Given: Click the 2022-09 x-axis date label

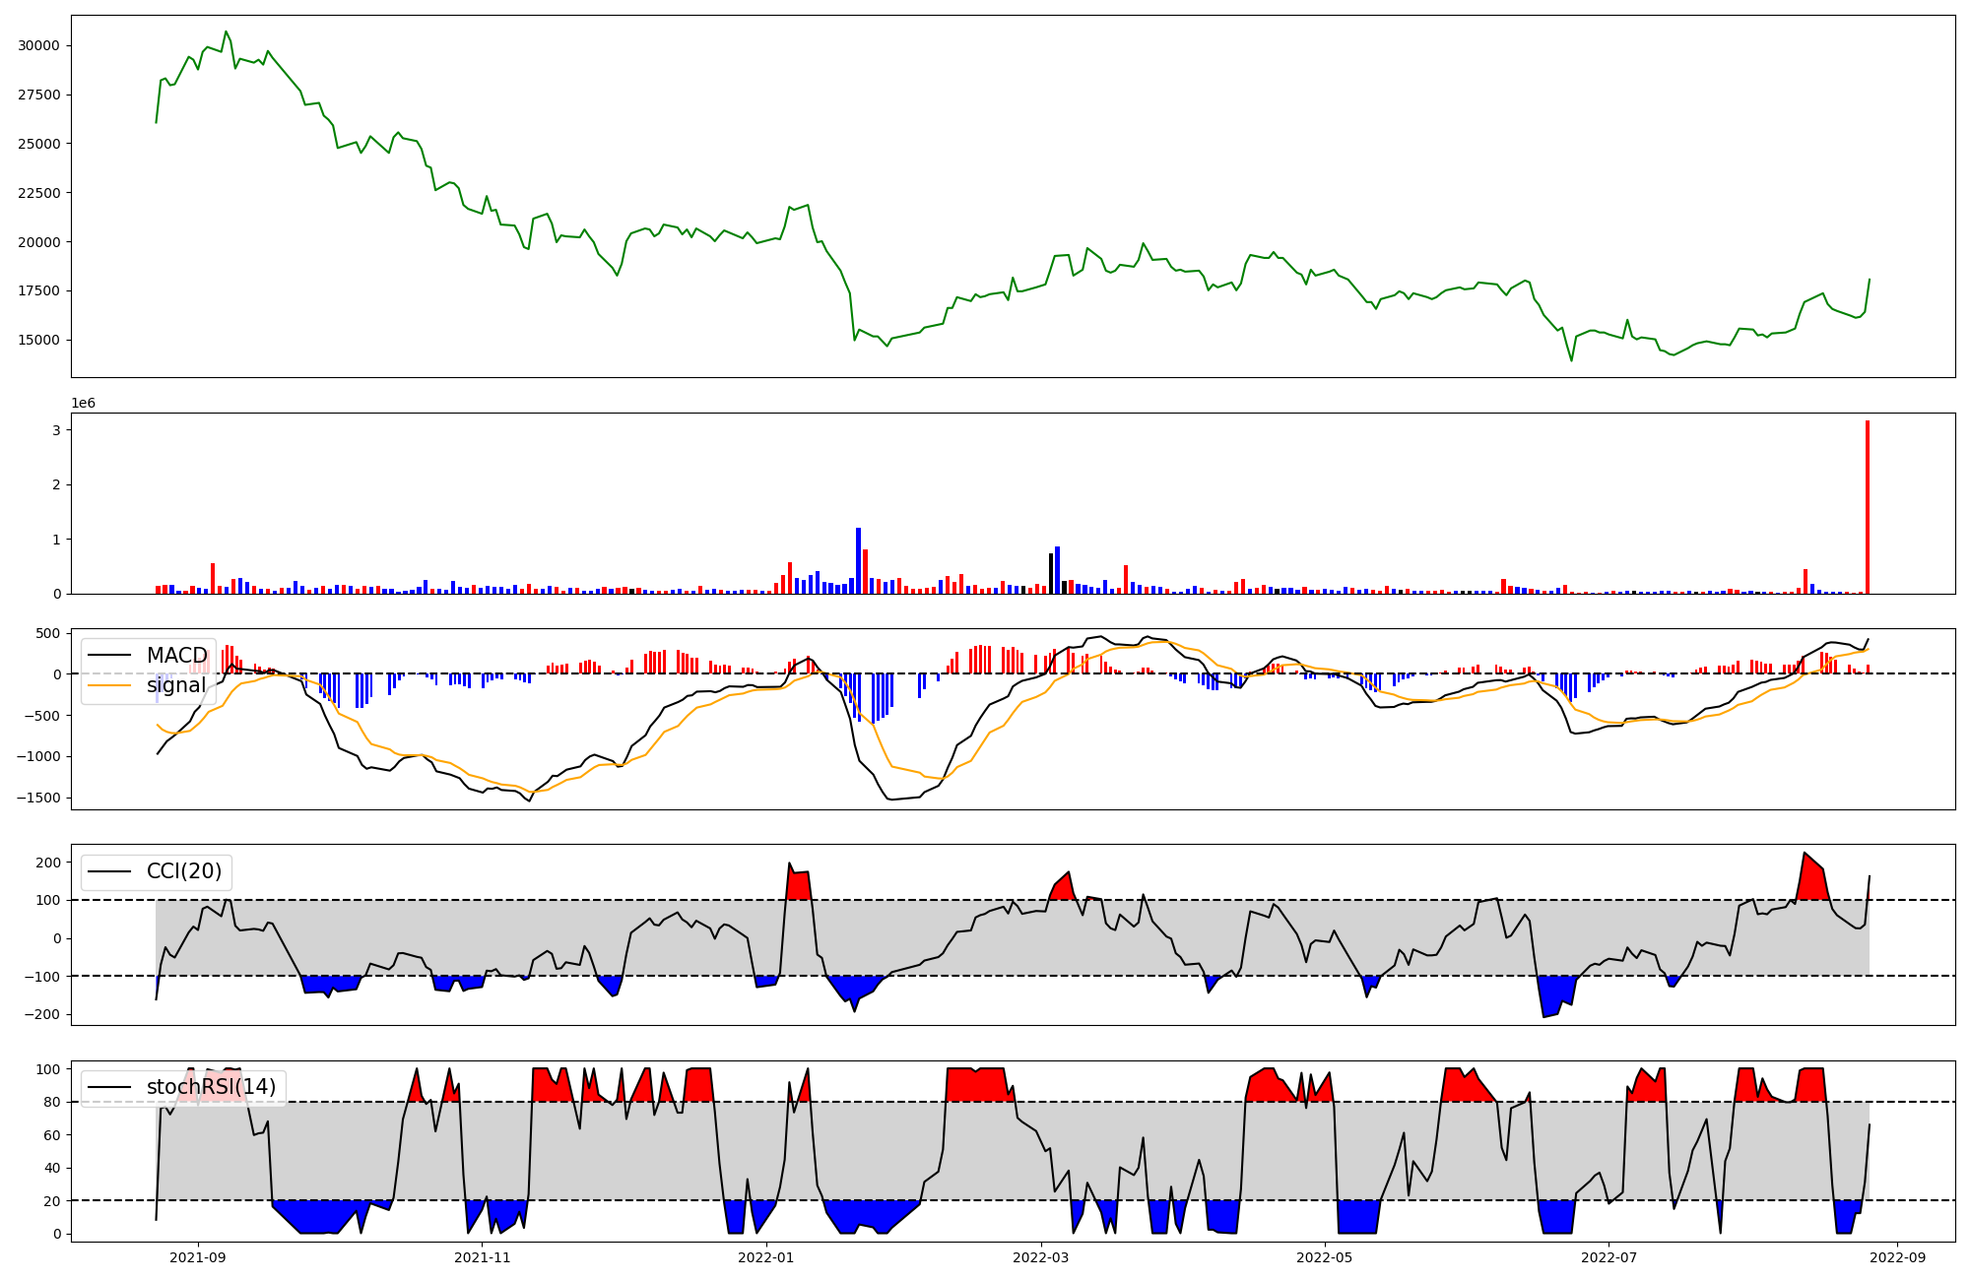Looking at the screenshot, I should click(x=1897, y=1257).
